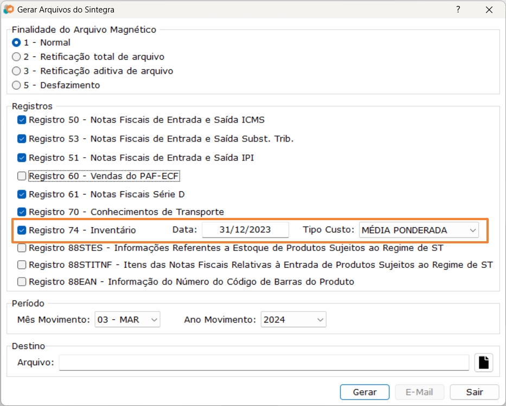Click the file browse icon beside Arquivo
506x406 pixels.
(484, 362)
